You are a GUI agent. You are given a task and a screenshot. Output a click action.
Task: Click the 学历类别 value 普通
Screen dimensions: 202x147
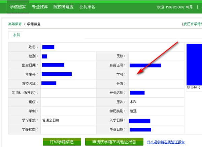[x=133, y=111]
